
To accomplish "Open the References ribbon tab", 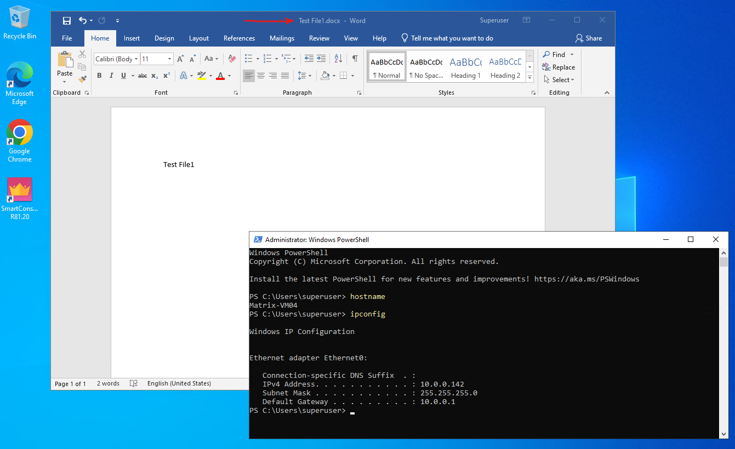I will (239, 38).
